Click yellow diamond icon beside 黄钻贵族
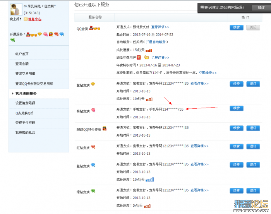The width and height of the screenshot is (271, 214). click(93, 84)
